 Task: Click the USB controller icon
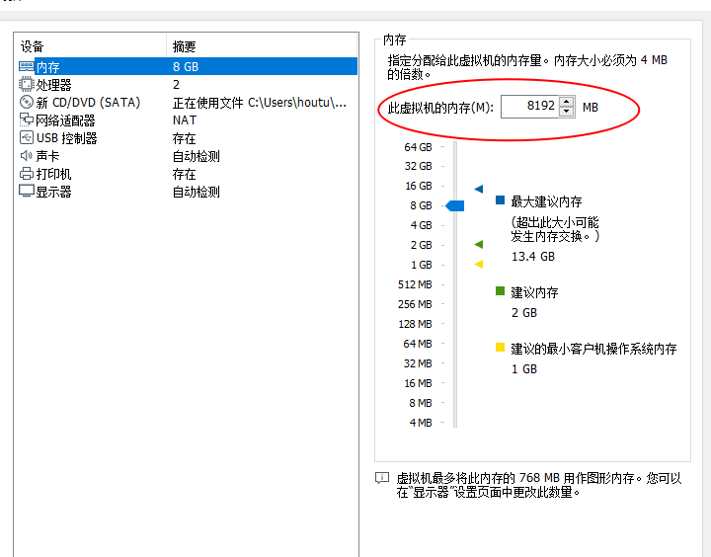pyautogui.click(x=27, y=137)
